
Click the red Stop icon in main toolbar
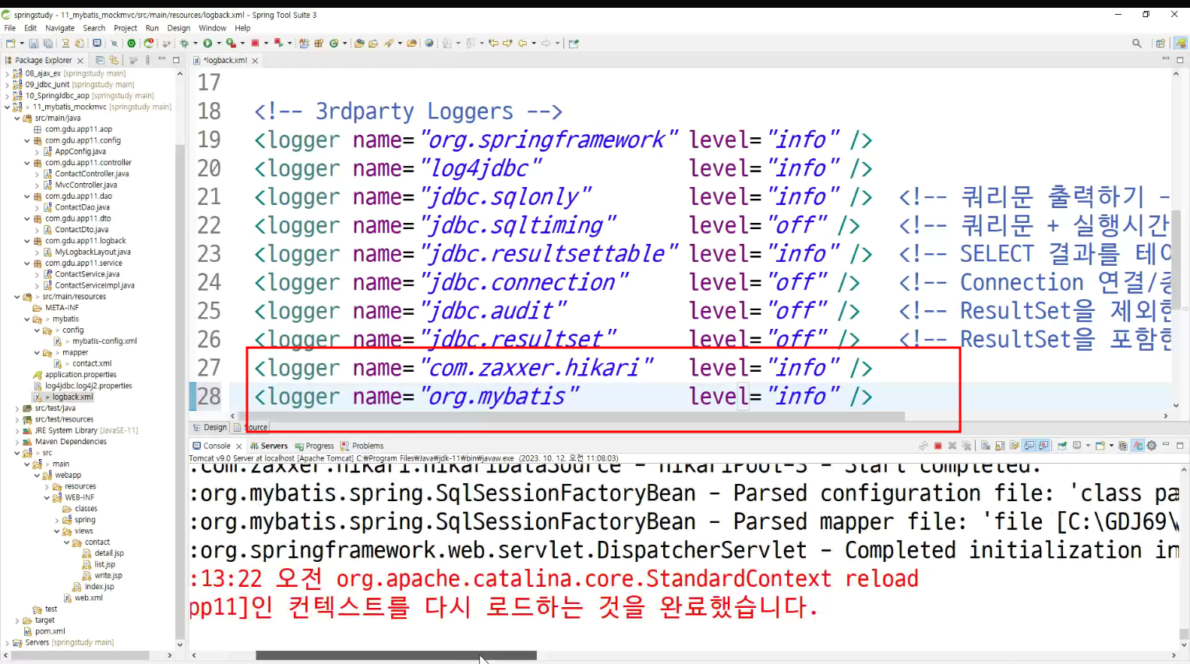pos(255,44)
